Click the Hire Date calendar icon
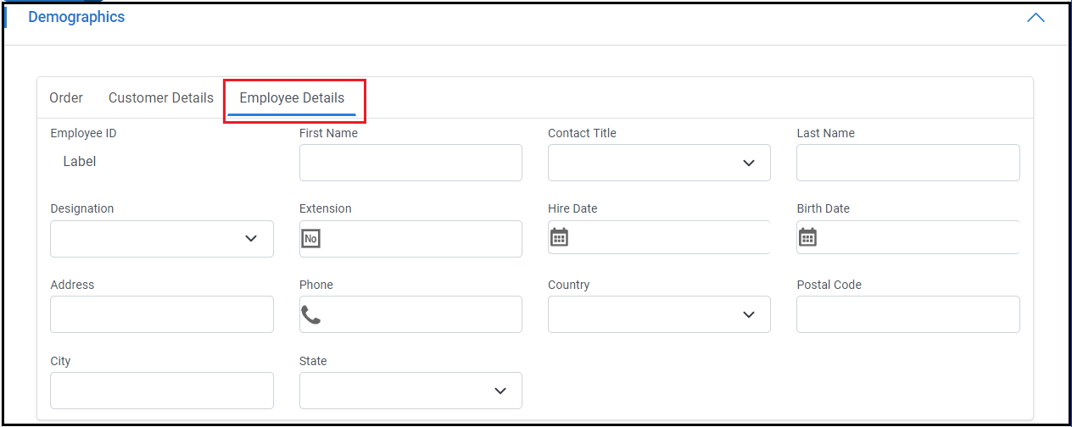 559,237
